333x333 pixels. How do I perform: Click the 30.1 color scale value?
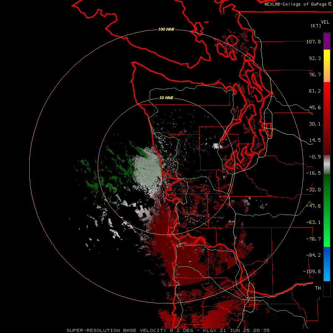(315, 124)
